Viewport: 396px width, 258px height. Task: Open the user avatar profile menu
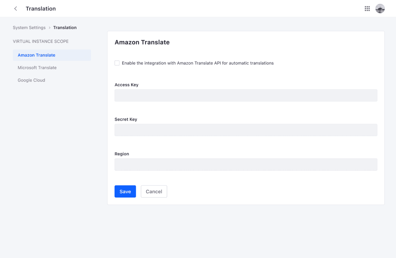tap(380, 9)
